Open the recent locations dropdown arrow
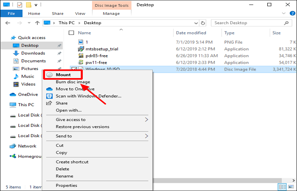 coord(29,23)
